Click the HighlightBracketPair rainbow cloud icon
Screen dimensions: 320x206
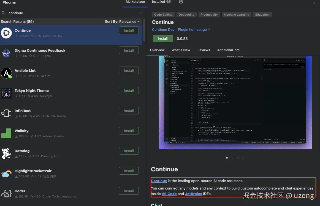[6, 174]
